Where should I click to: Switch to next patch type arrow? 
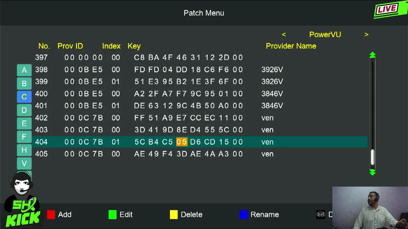(x=366, y=35)
